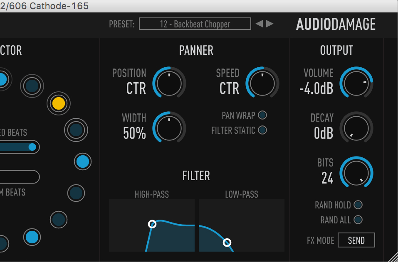Viewport: 398px width, 262px height.
Task: Click the panner POSITION knob
Action: [169, 83]
